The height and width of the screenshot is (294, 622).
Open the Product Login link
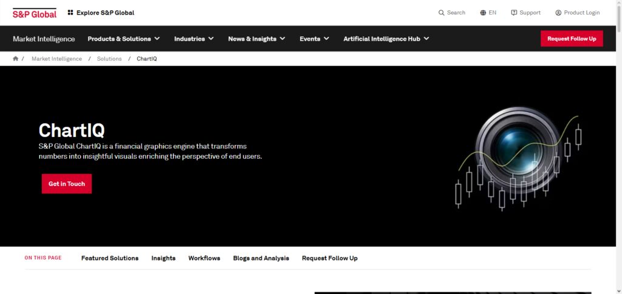coord(581,13)
